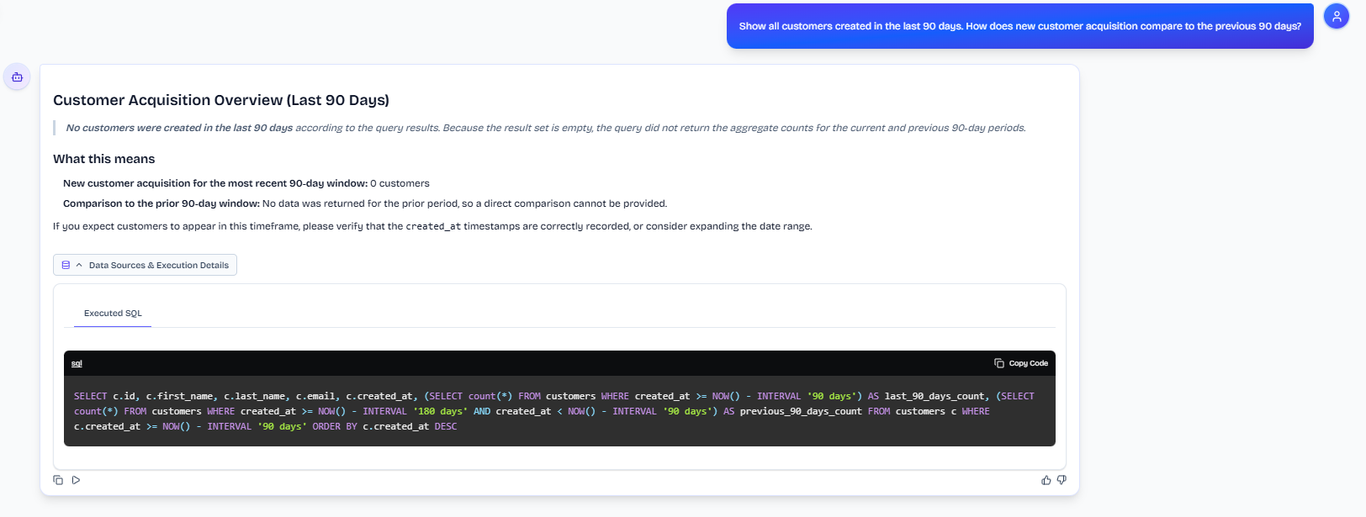
Task: Click the sql language label
Action: point(77,363)
